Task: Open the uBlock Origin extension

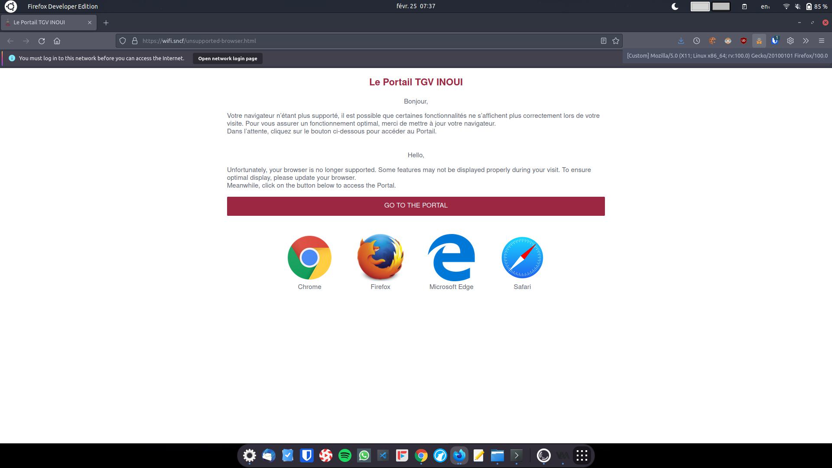Action: [x=743, y=40]
